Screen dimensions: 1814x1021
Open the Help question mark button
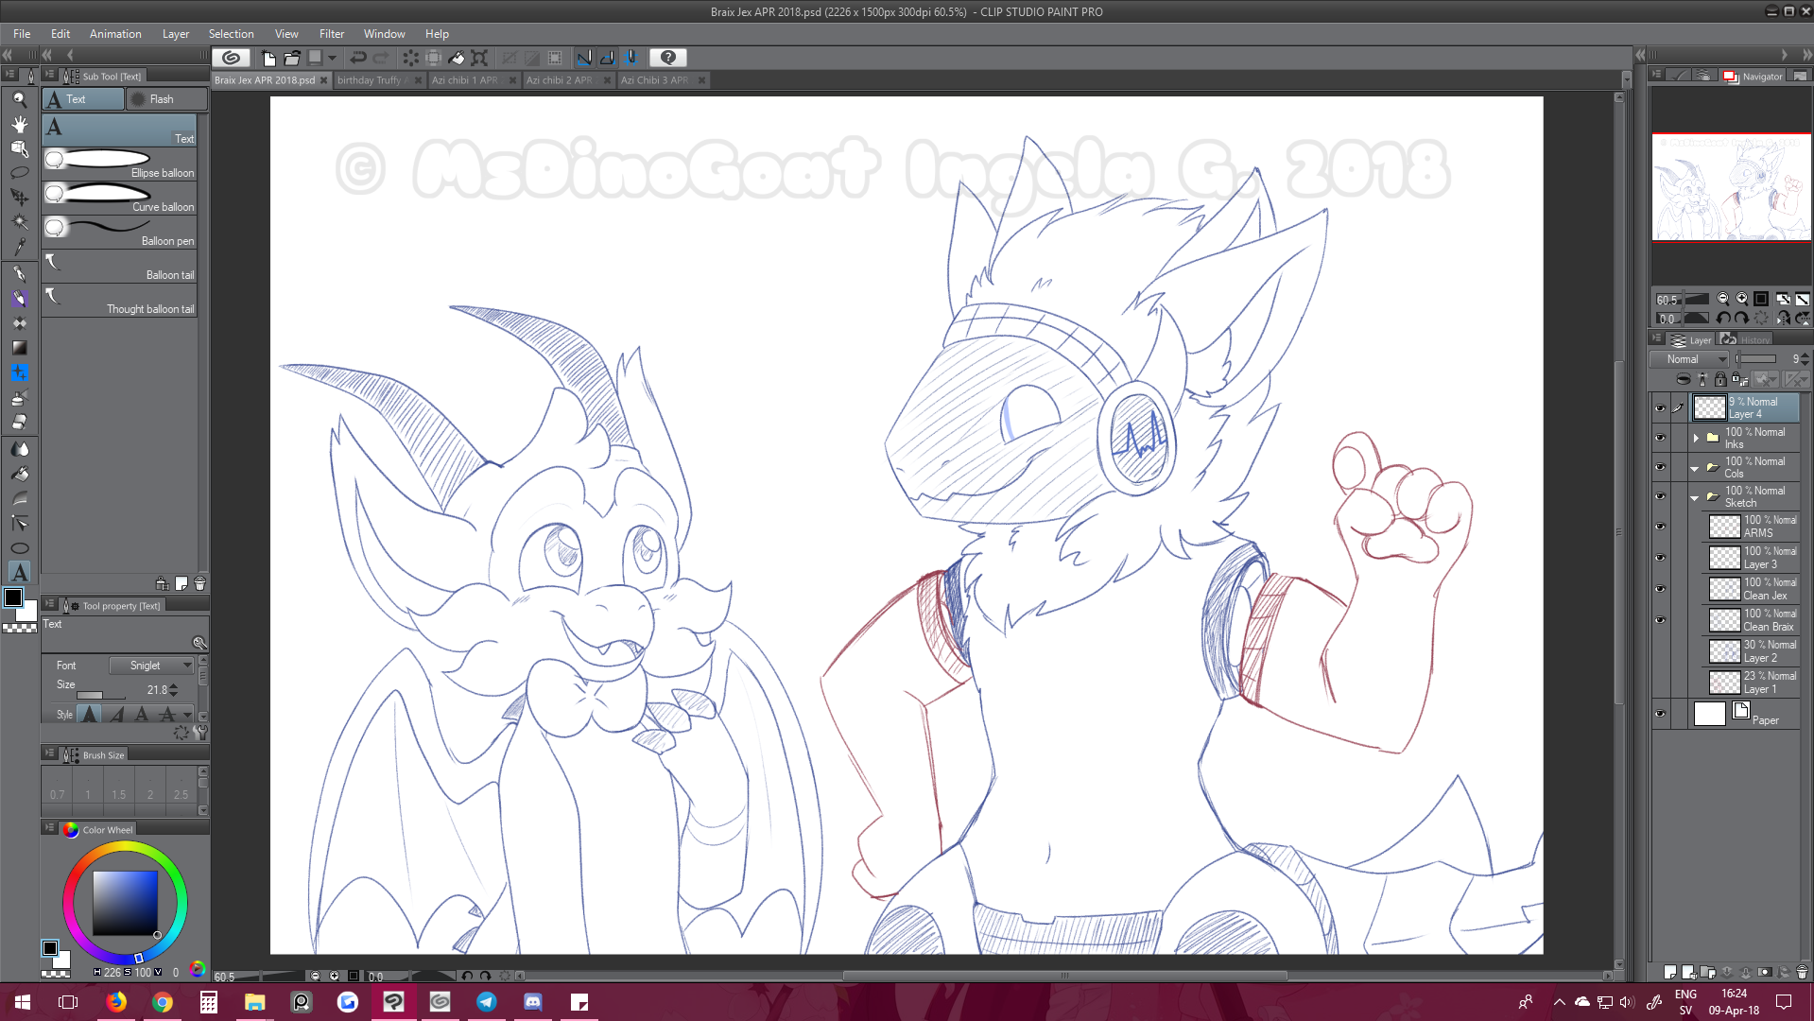pos(668,58)
